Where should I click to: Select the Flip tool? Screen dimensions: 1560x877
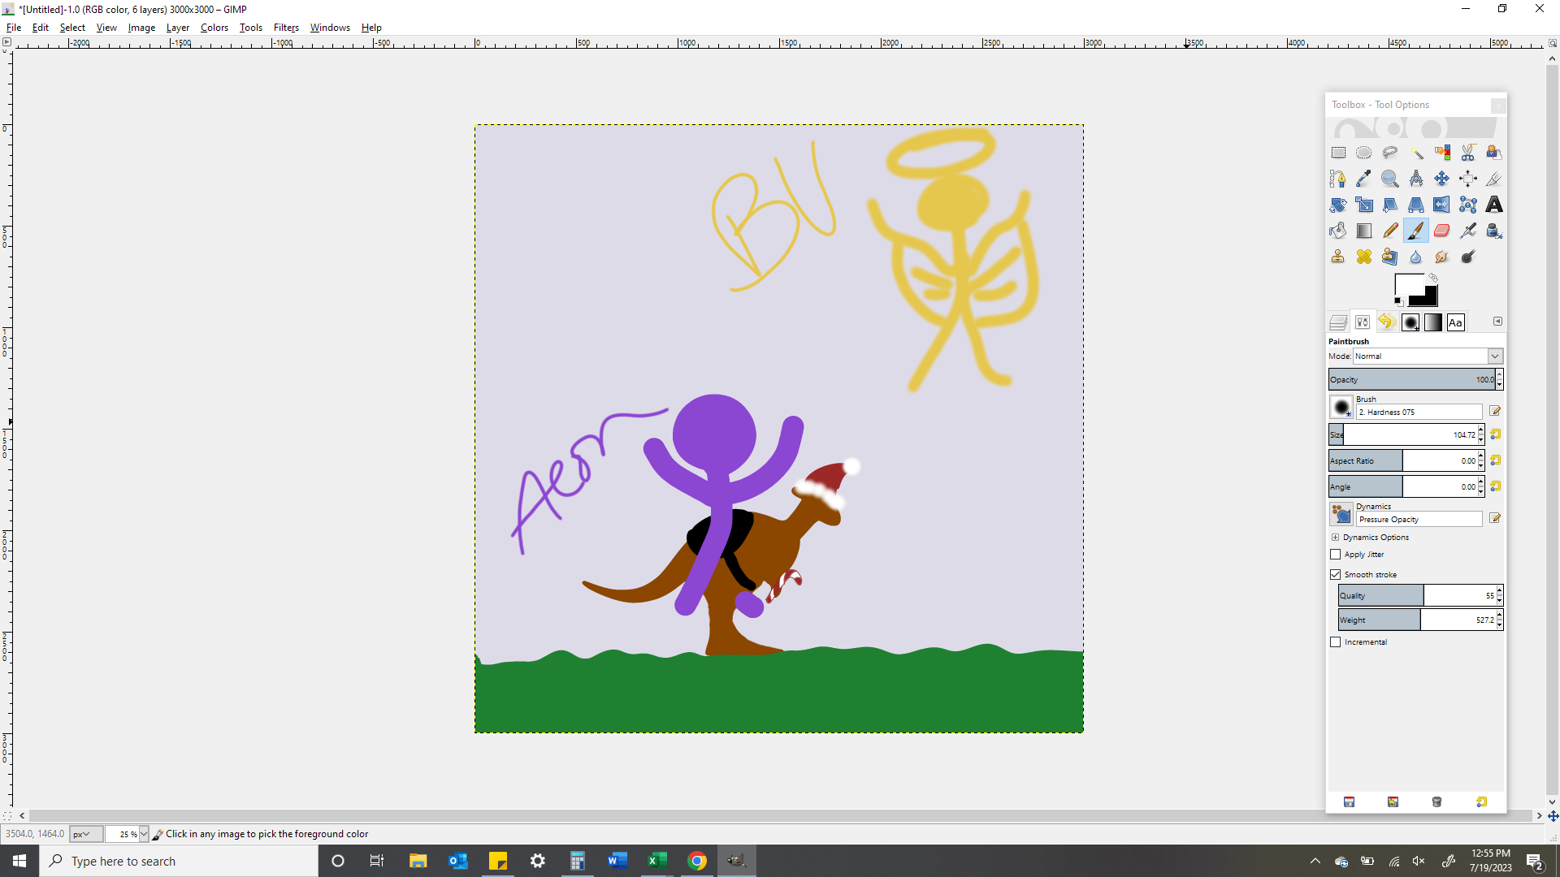pyautogui.click(x=1442, y=205)
